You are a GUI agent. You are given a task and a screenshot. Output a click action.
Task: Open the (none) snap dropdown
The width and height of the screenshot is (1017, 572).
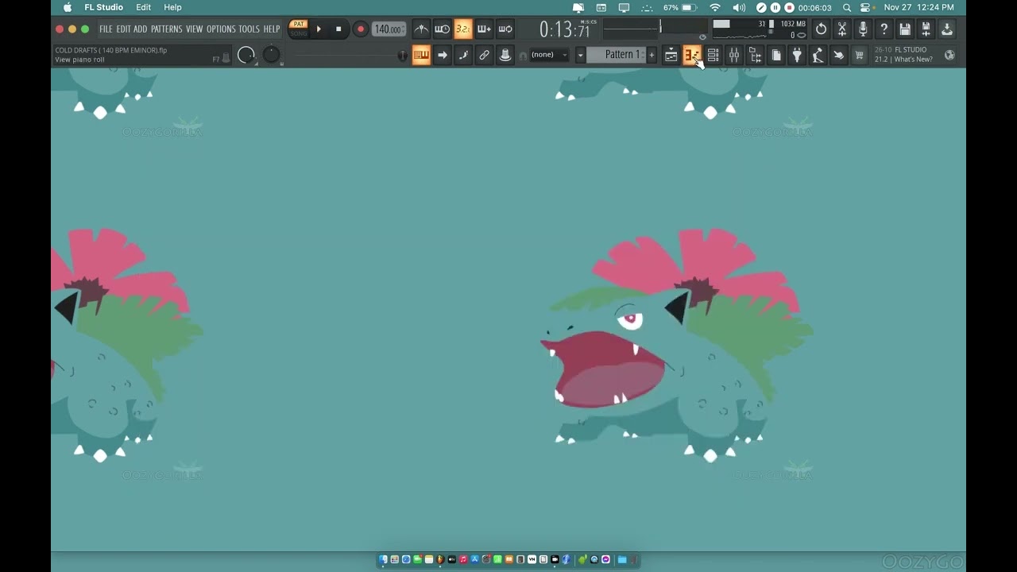tap(549, 55)
